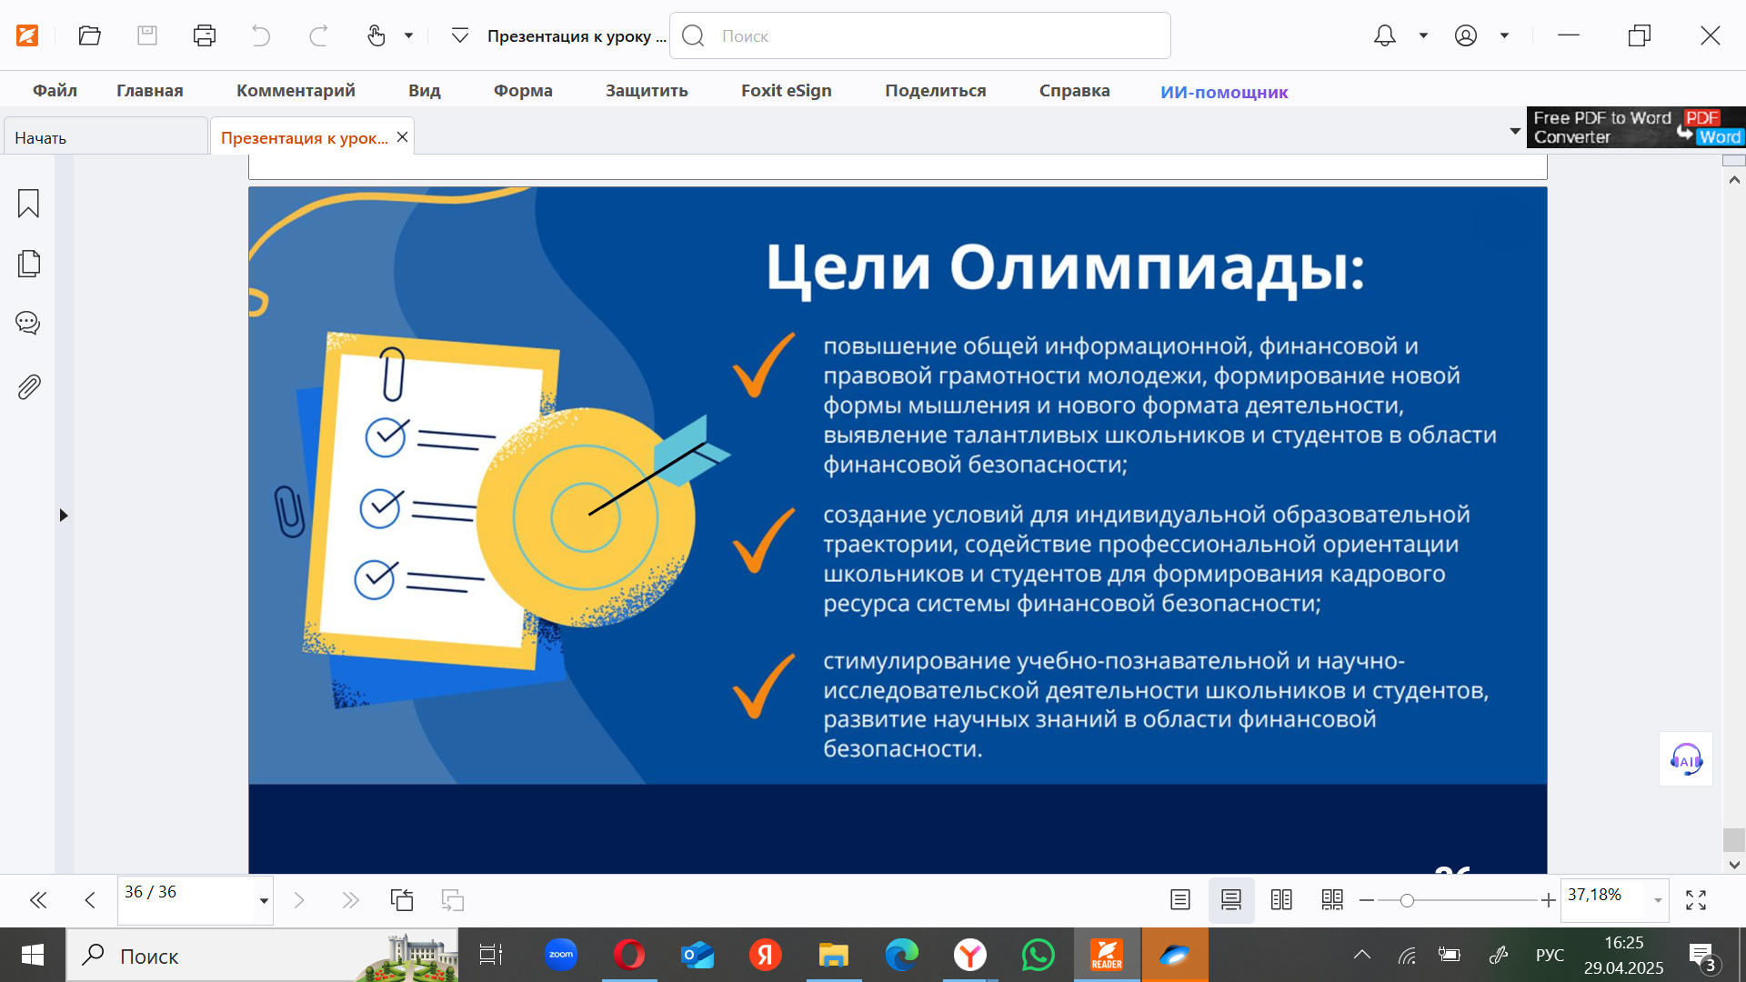The width and height of the screenshot is (1746, 982).
Task: Click Free PDF to Word Converter banner
Action: click(x=1636, y=127)
